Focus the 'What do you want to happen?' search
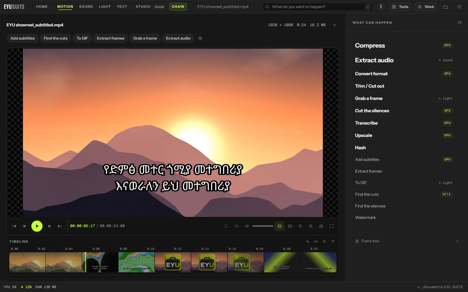 [318, 7]
